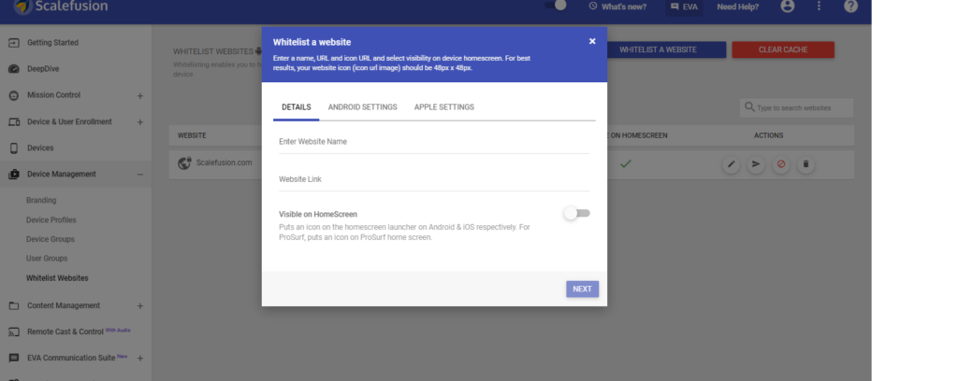
Task: Click the Device Management briefcase icon
Action: 13,175
